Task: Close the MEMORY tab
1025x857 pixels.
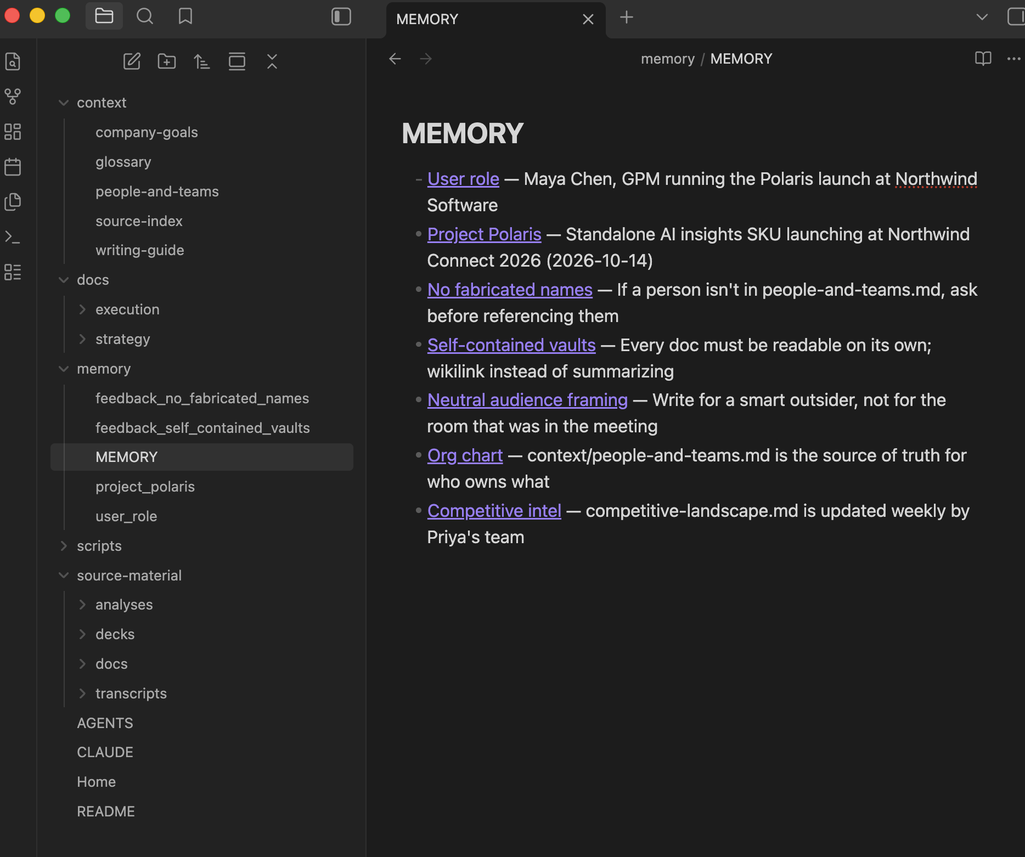Action: 588,19
